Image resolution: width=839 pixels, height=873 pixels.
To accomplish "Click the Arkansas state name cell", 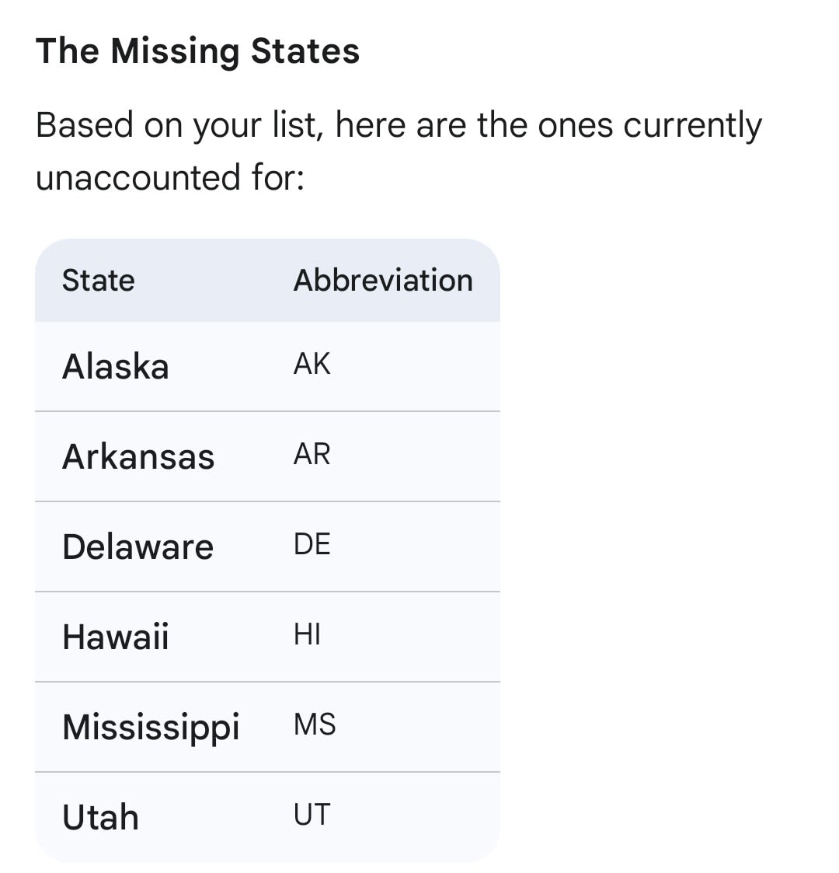I will [x=138, y=457].
